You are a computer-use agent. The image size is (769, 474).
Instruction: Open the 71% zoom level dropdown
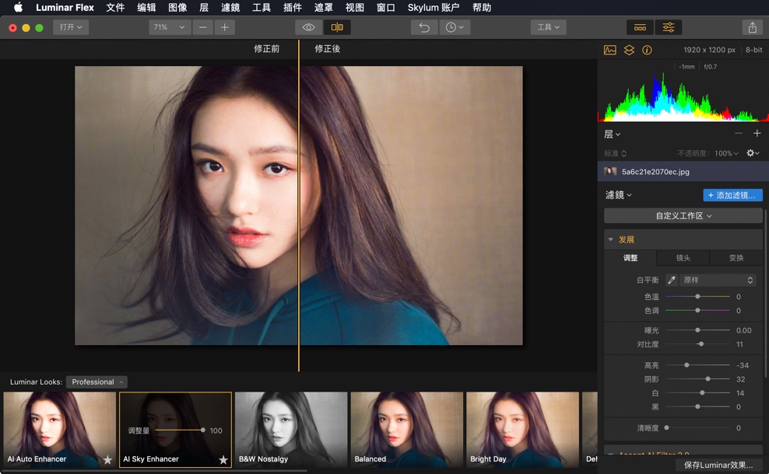[170, 26]
